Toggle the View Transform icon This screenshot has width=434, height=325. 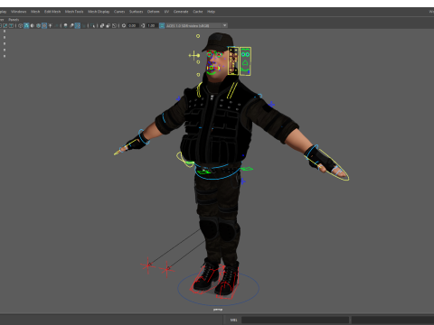click(x=162, y=25)
